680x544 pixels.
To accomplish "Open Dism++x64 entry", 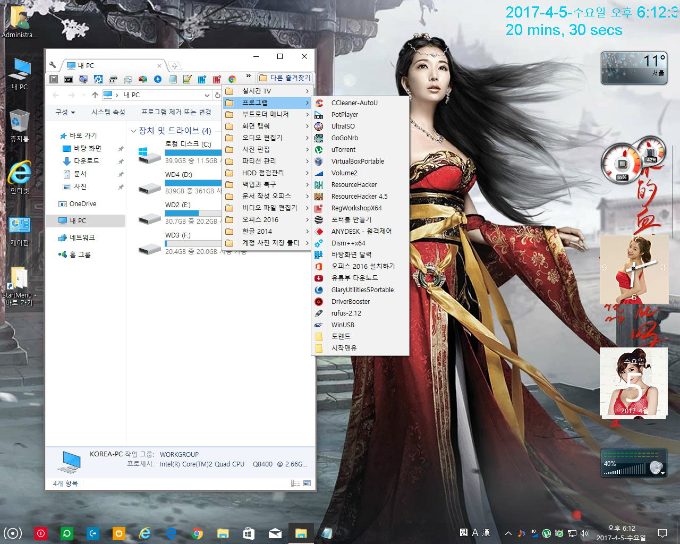I will (360, 243).
